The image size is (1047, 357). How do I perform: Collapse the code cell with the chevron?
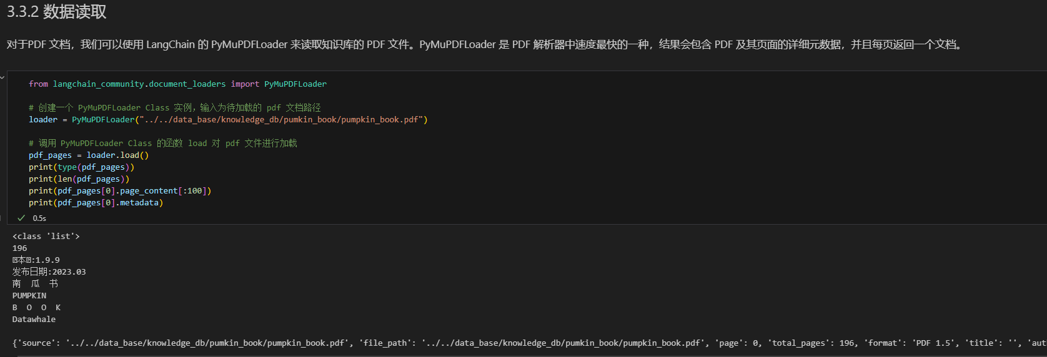[2, 77]
